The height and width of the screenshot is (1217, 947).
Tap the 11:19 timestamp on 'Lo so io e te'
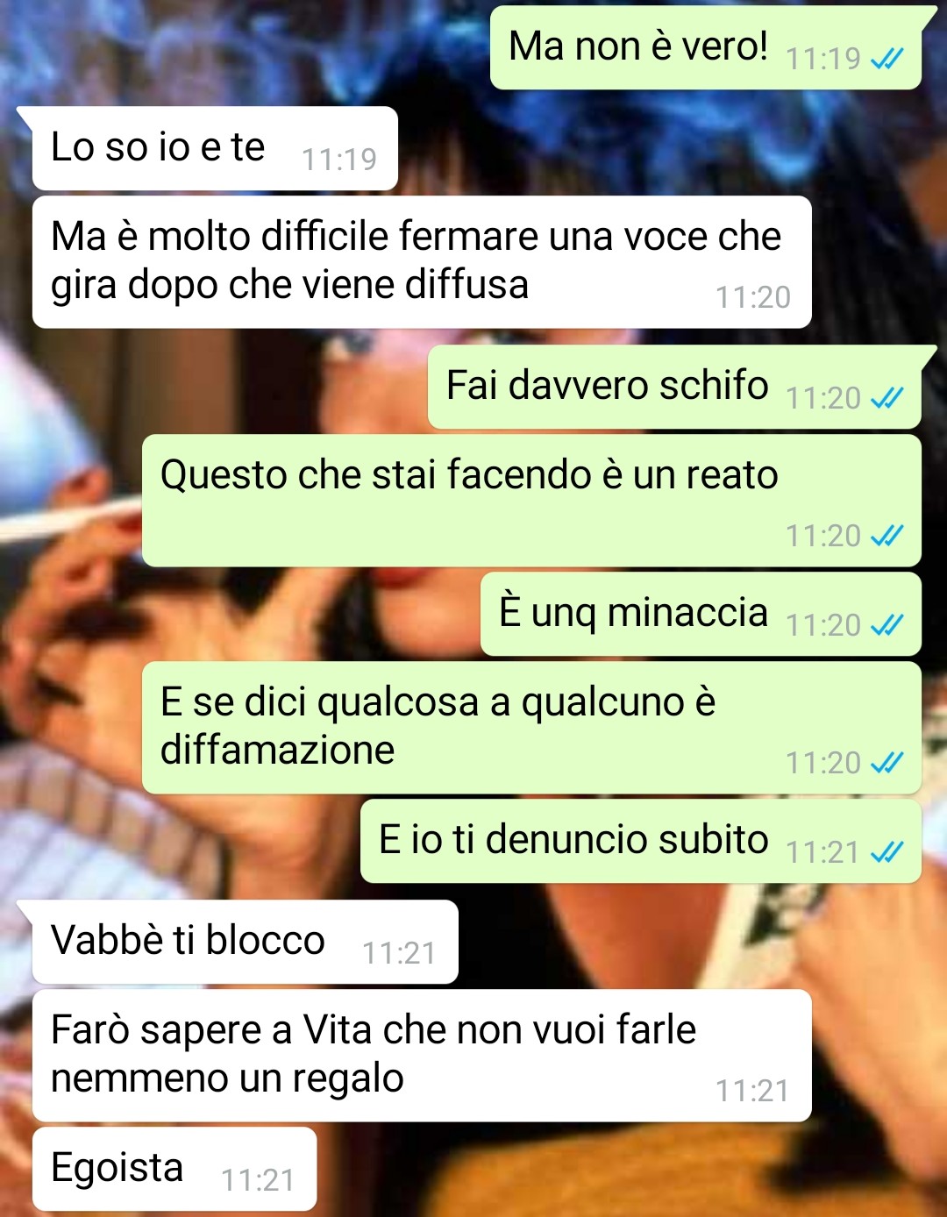[339, 160]
